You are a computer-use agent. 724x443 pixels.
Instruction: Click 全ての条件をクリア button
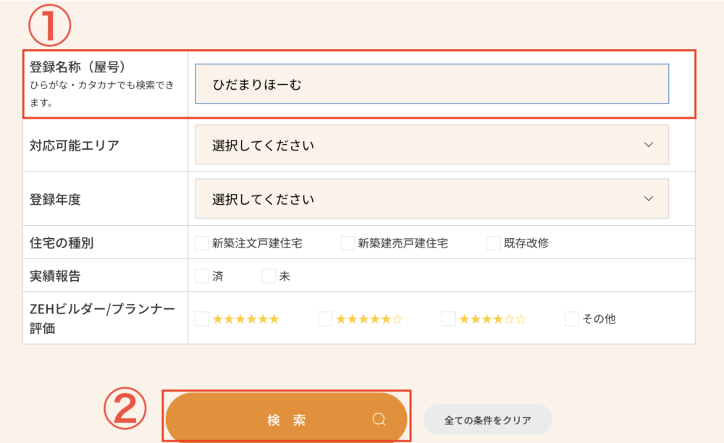[487, 420]
